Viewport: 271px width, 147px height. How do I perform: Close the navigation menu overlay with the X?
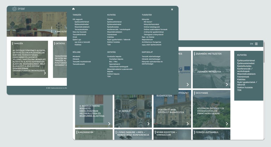click(x=172, y=10)
